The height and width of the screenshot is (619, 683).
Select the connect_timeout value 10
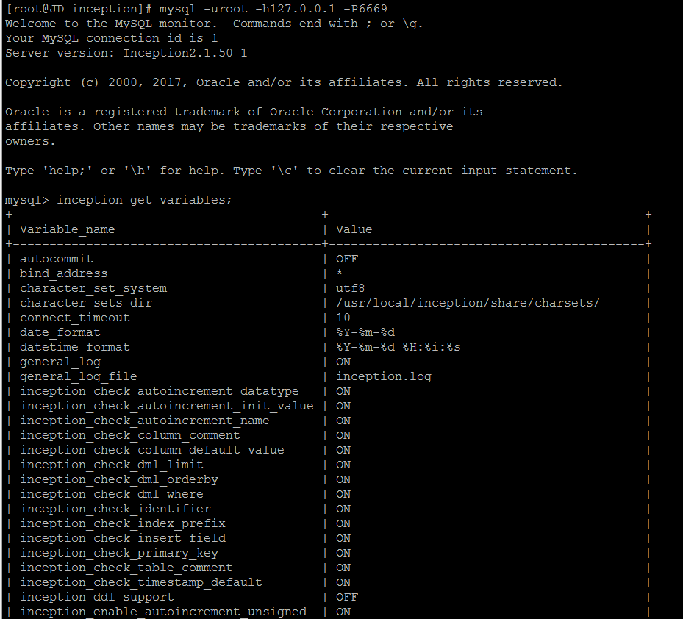[x=341, y=317]
